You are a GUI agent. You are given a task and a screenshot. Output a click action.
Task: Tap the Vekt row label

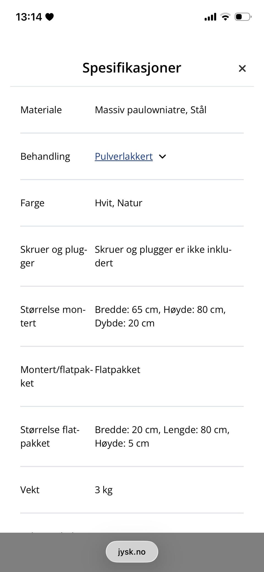click(x=30, y=490)
